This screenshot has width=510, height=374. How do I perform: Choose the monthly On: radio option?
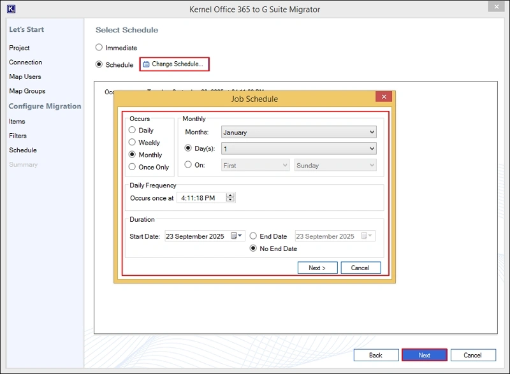pos(188,165)
